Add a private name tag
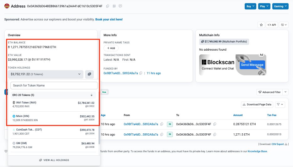 coord(111,48)
